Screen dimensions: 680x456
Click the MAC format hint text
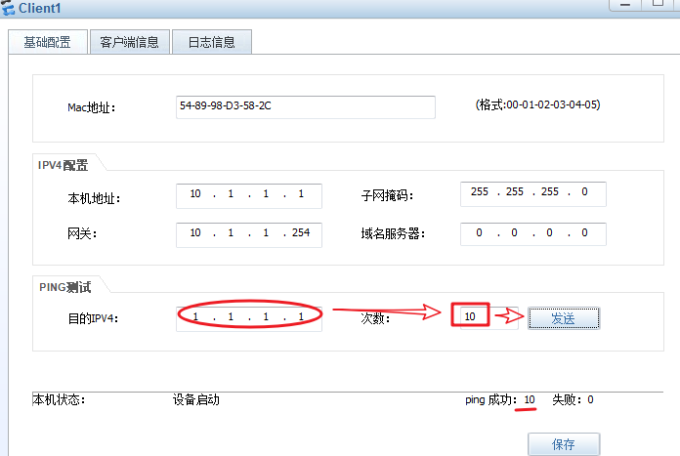click(537, 104)
